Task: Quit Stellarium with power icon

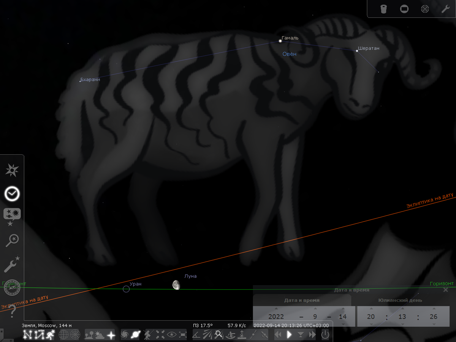Action: pyautogui.click(x=325, y=334)
